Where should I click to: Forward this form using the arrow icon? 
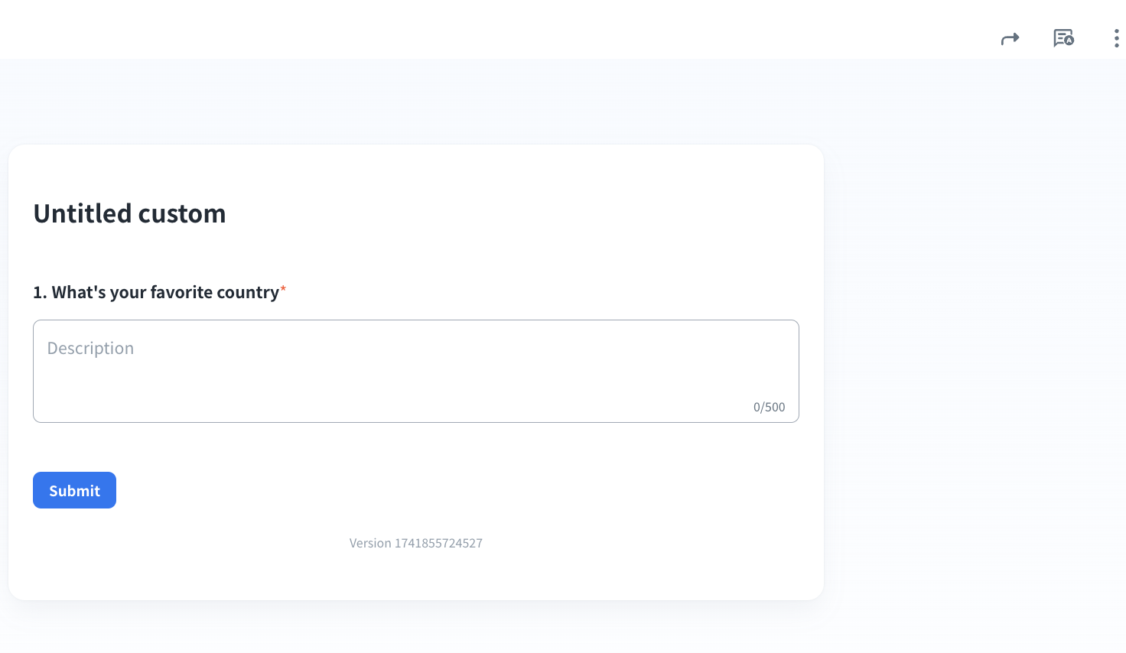coord(1010,38)
